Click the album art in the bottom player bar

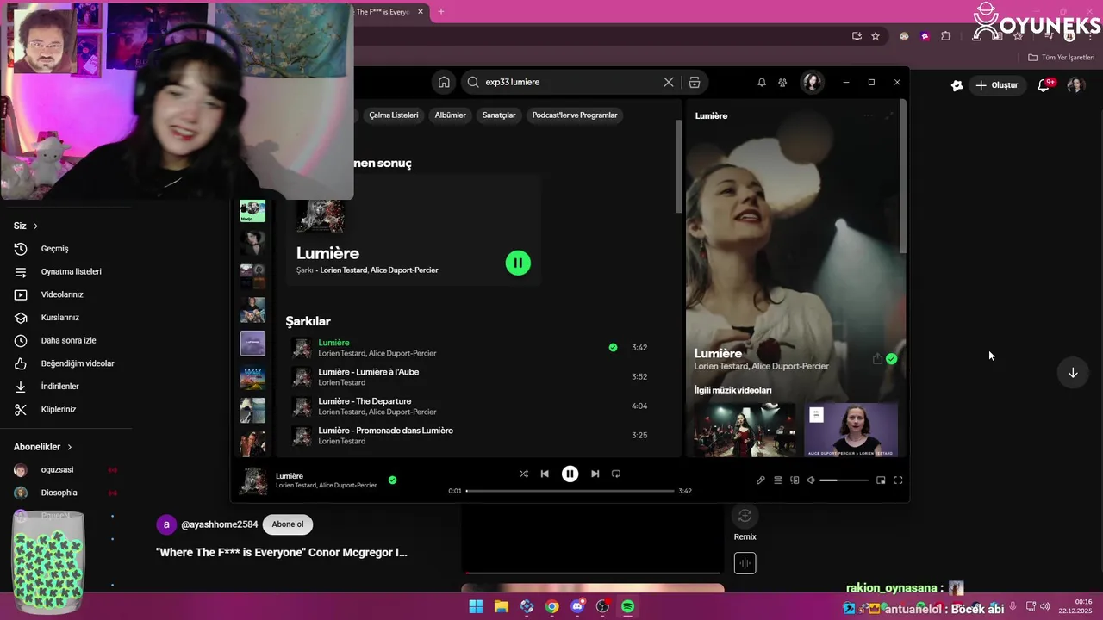(253, 481)
